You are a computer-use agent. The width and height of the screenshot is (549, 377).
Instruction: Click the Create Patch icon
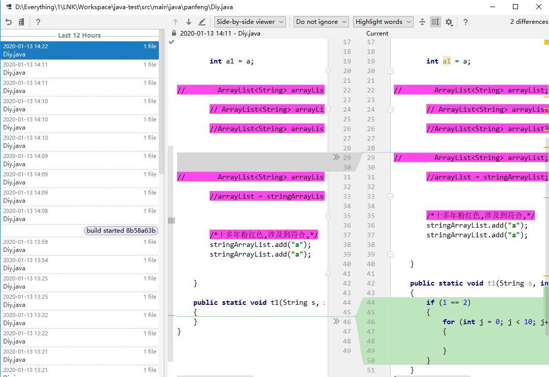[x=21, y=22]
